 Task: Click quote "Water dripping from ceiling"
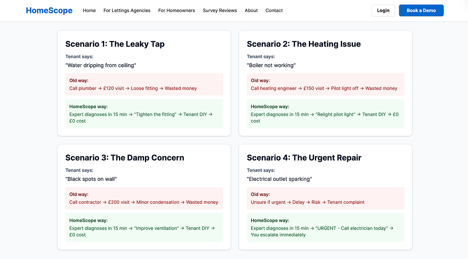[x=101, y=65]
